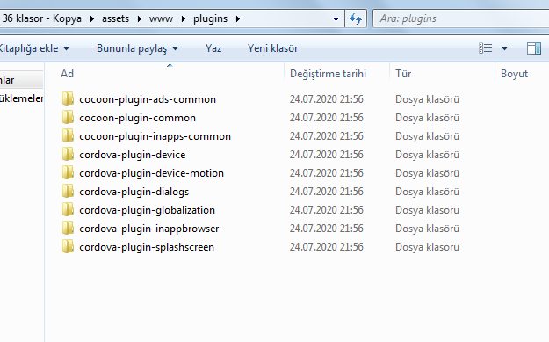The height and width of the screenshot is (342, 549).
Task: Click Dosya klasörü type of cordova-plugin-device
Action: point(427,155)
